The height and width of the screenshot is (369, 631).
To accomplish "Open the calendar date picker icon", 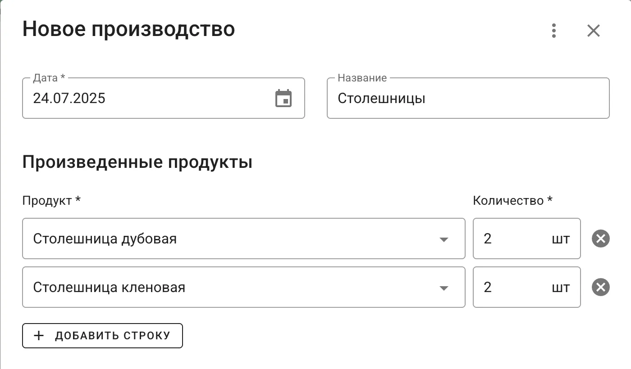I will [x=284, y=98].
